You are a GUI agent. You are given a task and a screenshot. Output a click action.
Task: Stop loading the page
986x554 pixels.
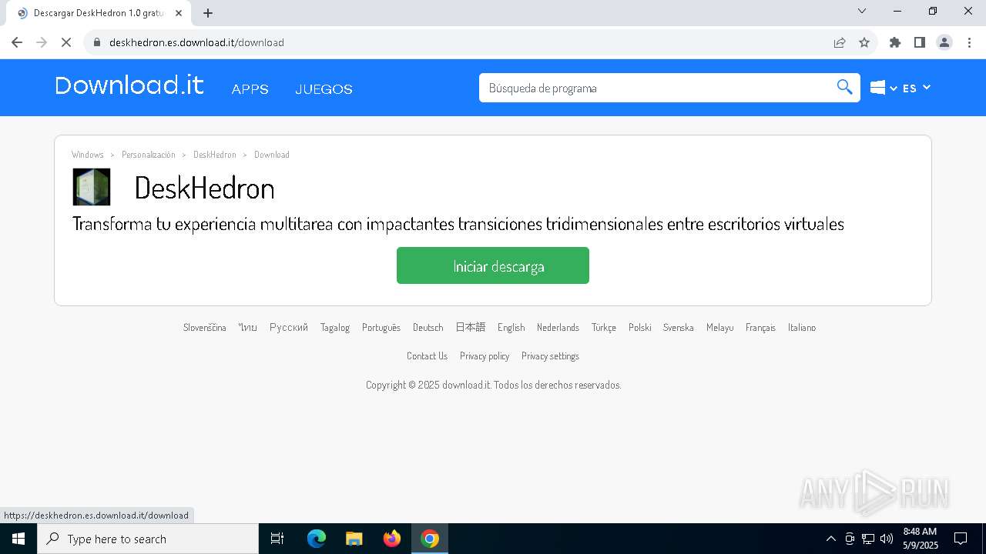coord(66,42)
